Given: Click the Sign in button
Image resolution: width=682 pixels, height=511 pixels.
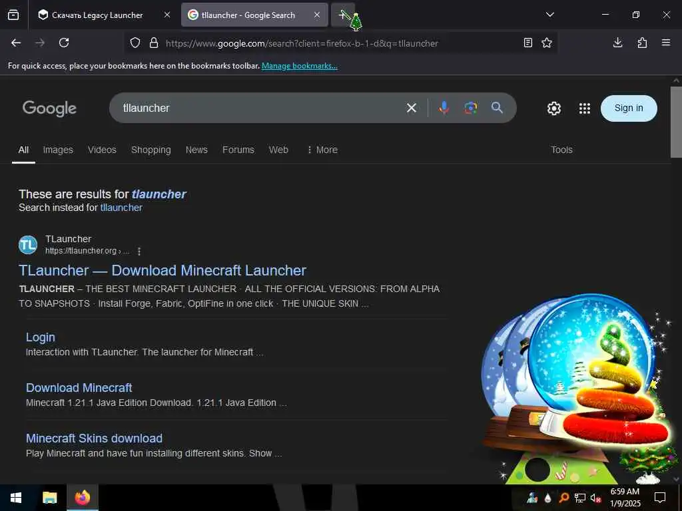Looking at the screenshot, I should tap(629, 108).
